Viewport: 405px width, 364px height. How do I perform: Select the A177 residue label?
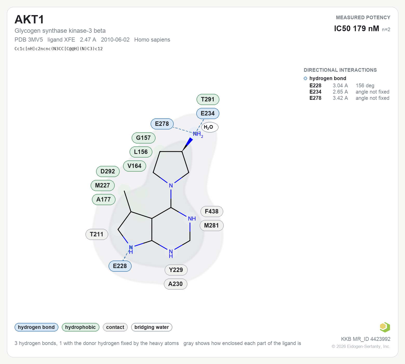[x=104, y=199]
